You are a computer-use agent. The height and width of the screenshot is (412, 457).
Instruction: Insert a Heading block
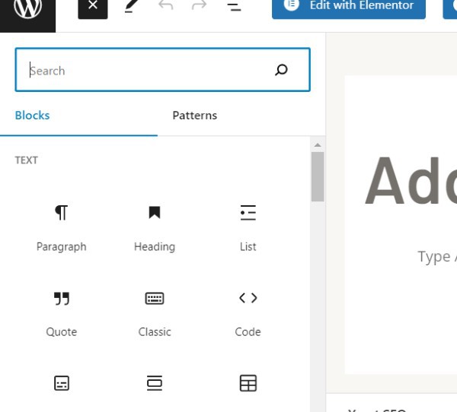pos(155,228)
